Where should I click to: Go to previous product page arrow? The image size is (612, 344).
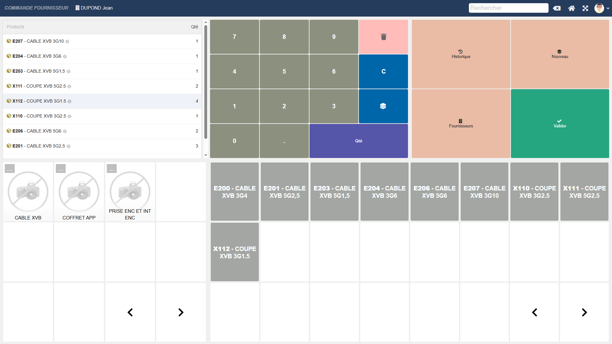point(535,312)
